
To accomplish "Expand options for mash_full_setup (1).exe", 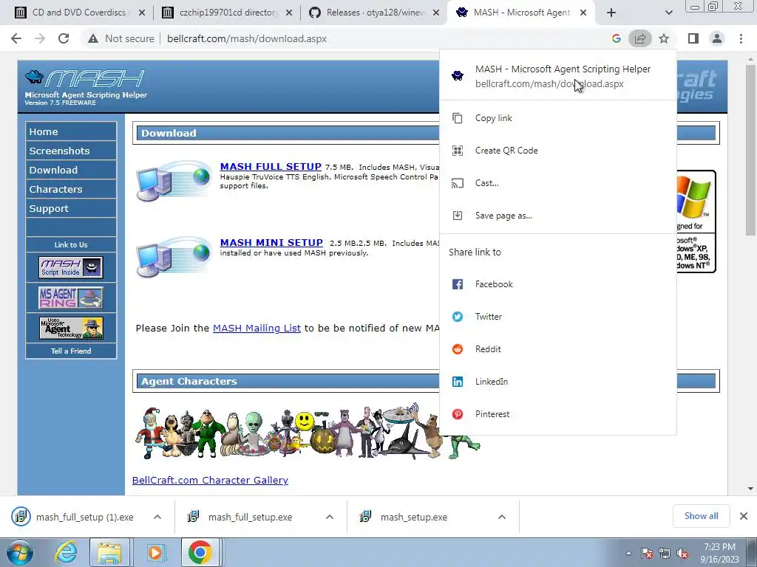I will (157, 517).
